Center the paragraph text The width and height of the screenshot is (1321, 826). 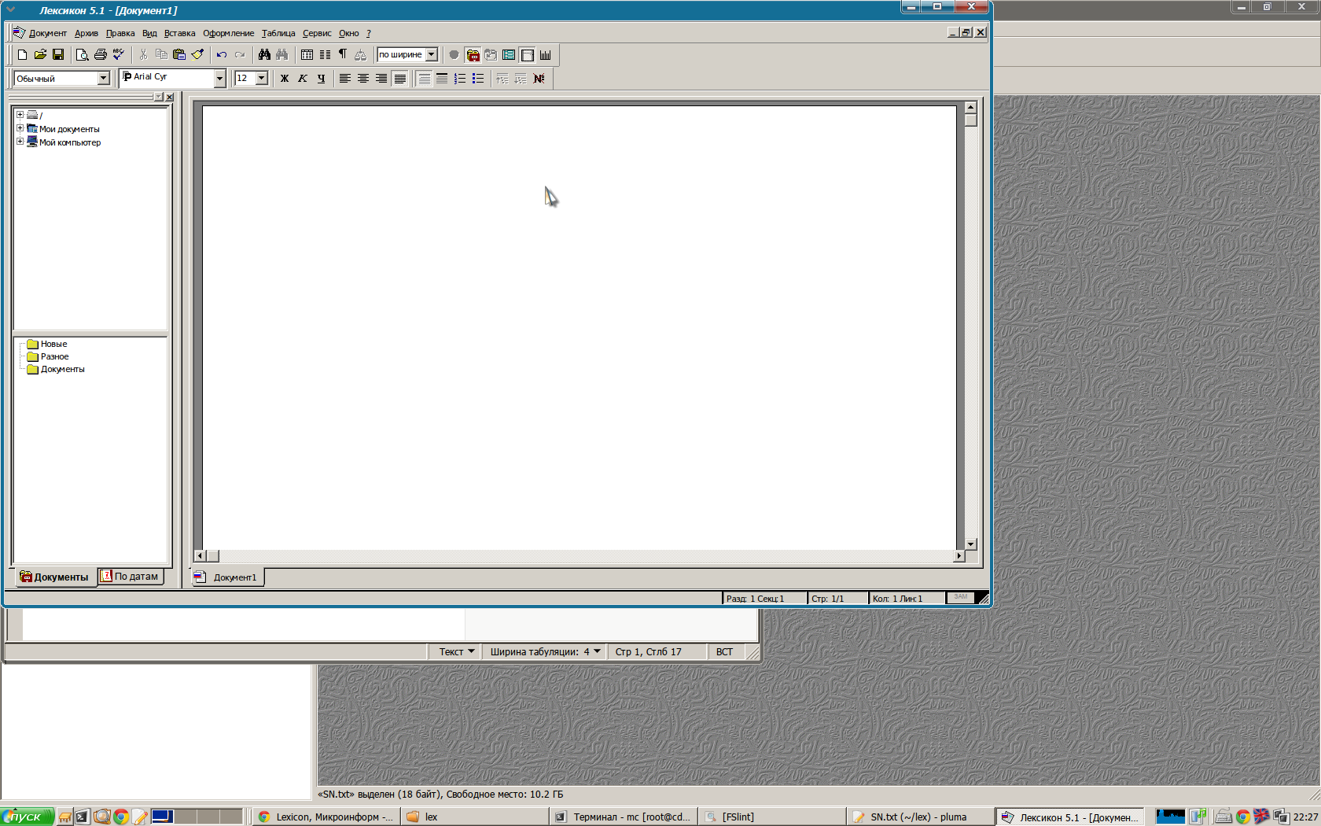pos(362,79)
